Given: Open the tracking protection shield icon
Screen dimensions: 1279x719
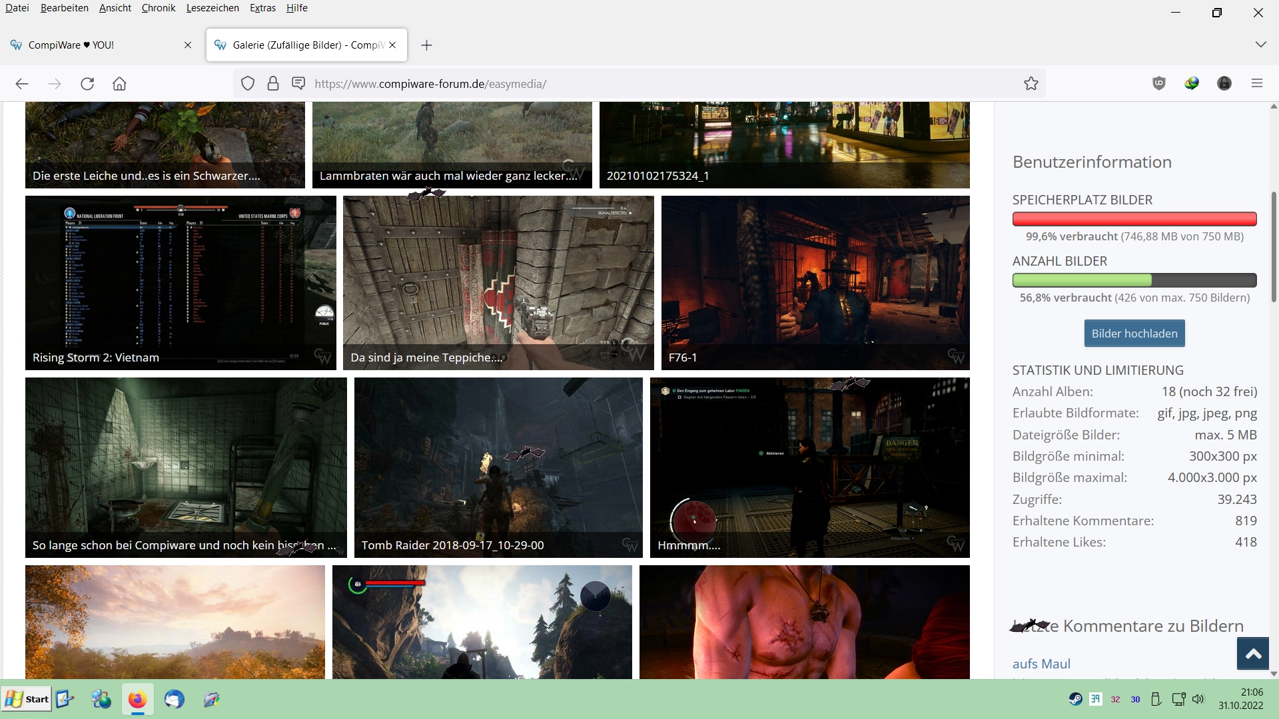Looking at the screenshot, I should (248, 84).
